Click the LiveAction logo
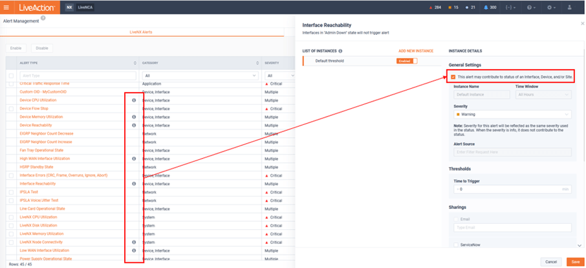This screenshot has width=586, height=268. pos(37,7)
